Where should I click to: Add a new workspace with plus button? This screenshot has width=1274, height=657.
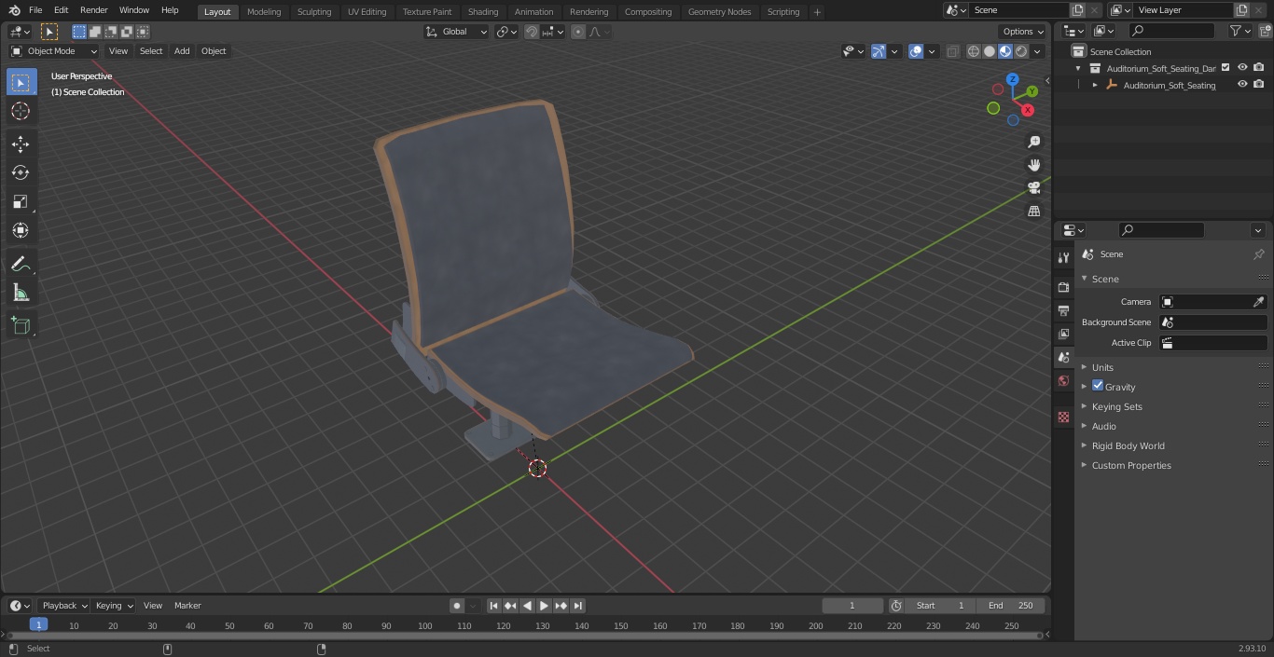[x=817, y=12]
